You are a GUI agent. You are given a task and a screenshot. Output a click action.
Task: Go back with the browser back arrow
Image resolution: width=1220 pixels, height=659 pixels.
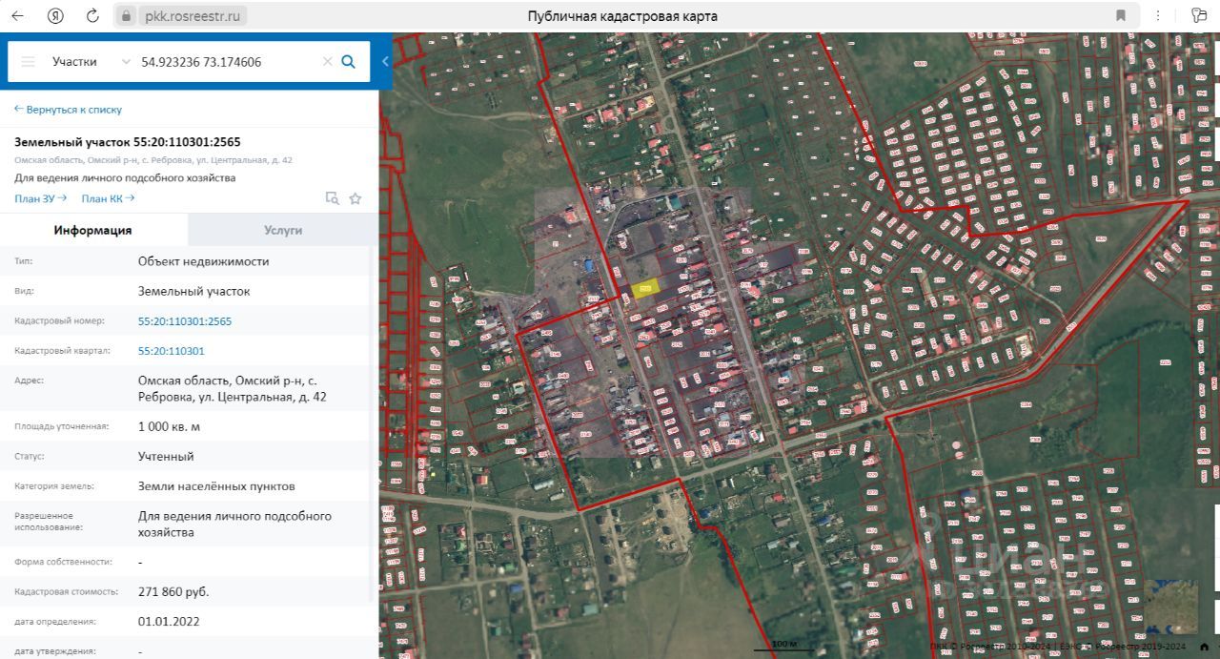[17, 15]
